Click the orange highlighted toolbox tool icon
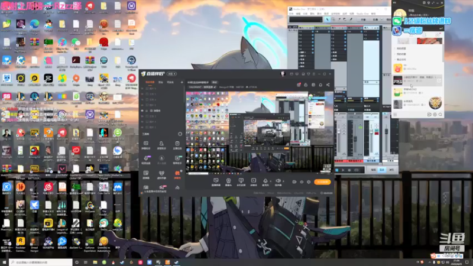 click(177, 174)
